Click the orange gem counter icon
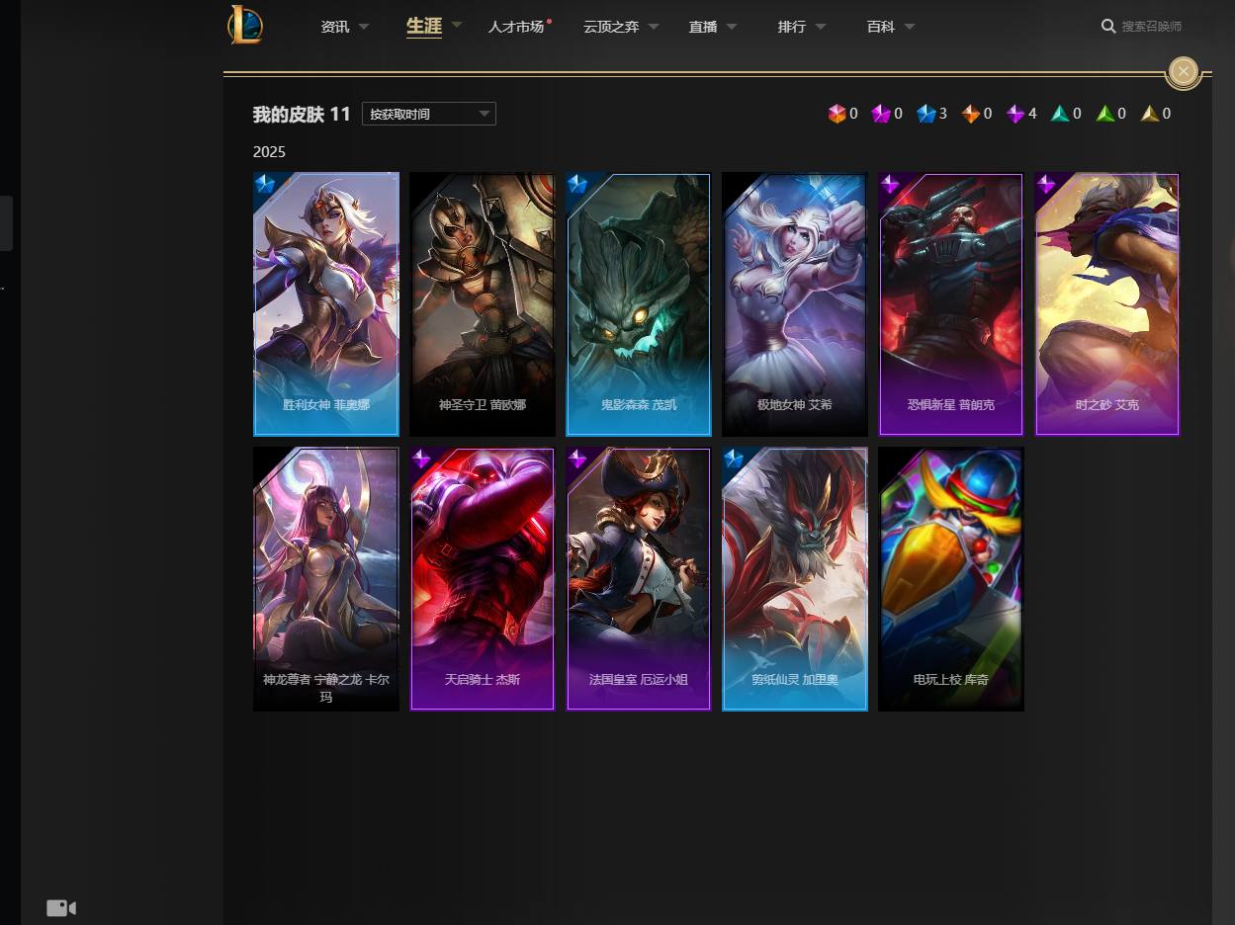 (971, 114)
